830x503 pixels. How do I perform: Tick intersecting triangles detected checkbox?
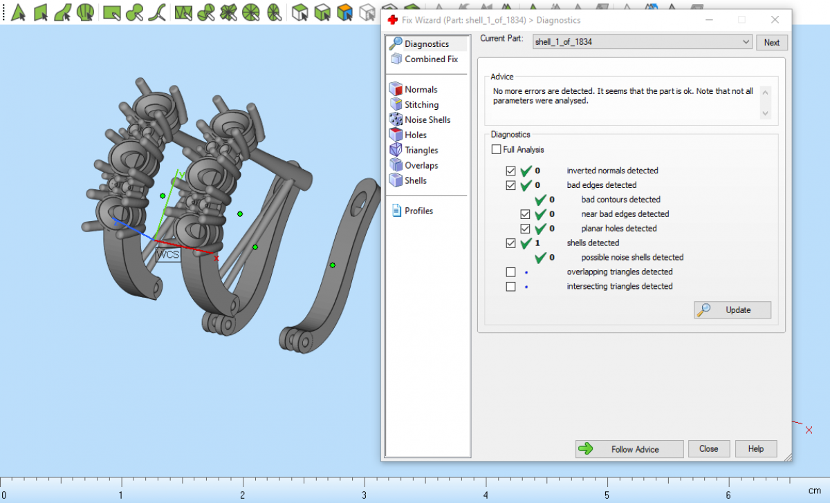pos(511,287)
